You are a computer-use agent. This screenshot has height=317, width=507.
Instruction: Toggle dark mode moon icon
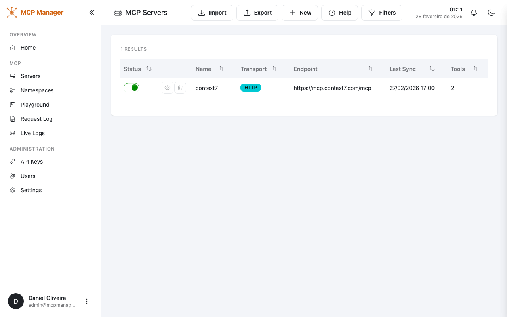pyautogui.click(x=491, y=13)
